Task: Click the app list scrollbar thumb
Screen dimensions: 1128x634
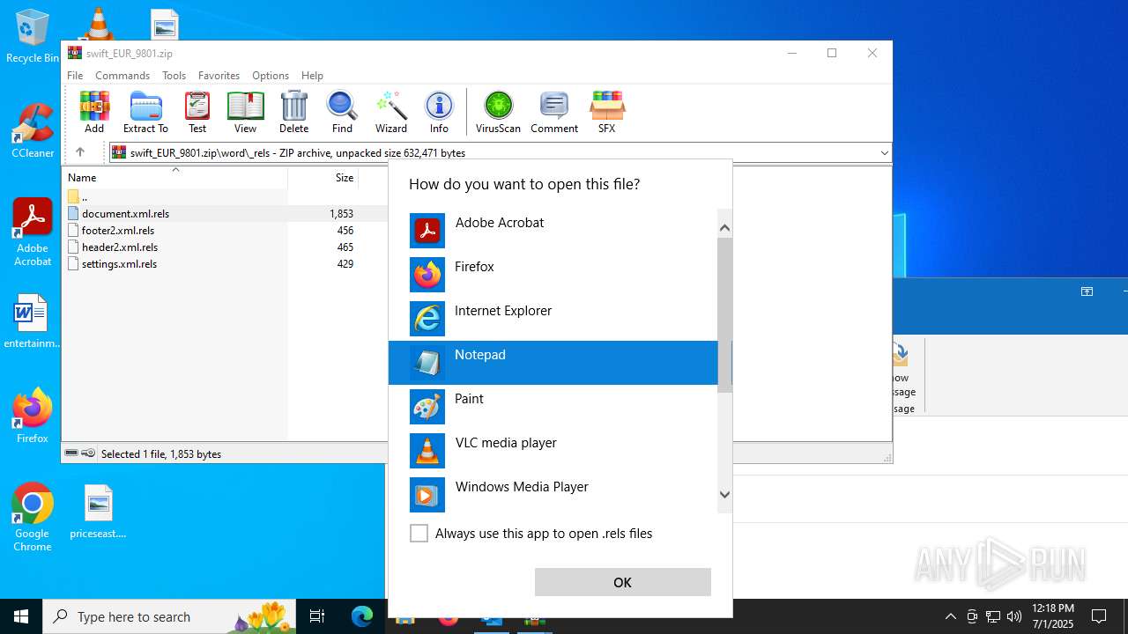Action: (x=724, y=315)
